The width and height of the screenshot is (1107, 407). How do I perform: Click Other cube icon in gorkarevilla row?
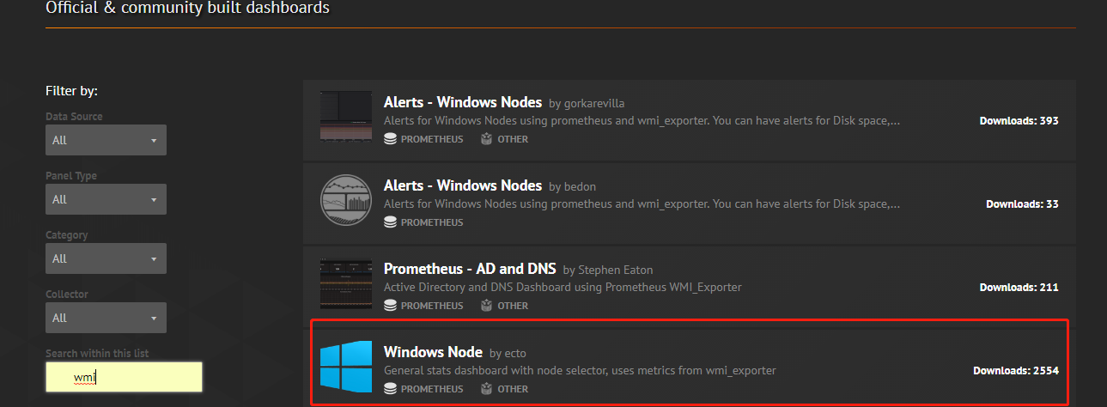486,139
